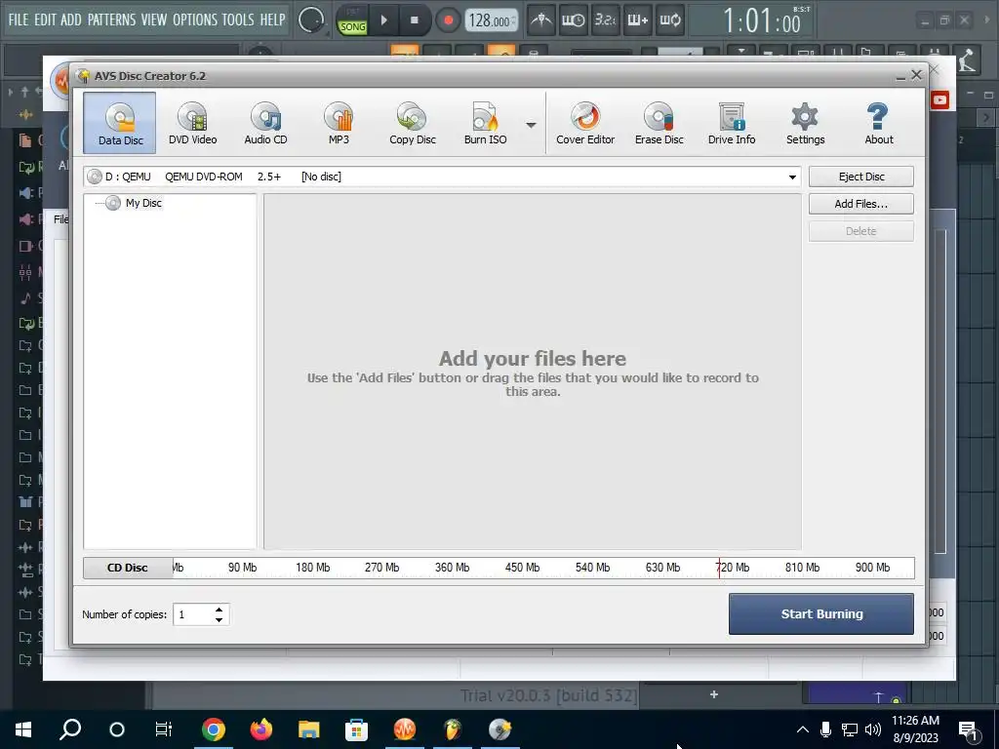Click the FL Studio master knob
This screenshot has width=999, height=749.
coord(311,20)
